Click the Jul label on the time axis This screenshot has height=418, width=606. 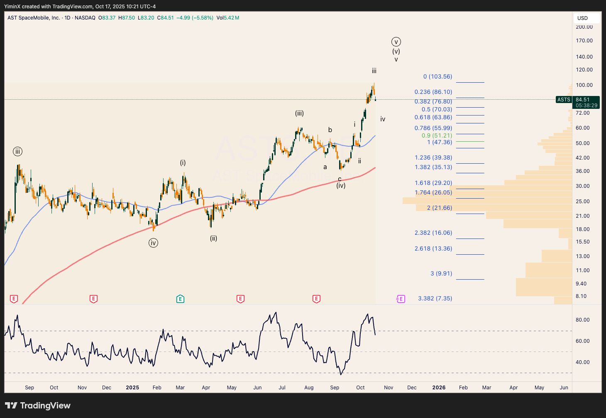(282, 388)
